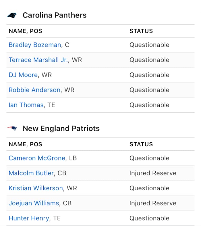This screenshot has width=201, height=226.
Task: Click Cameron McGrone player link
Action: tap(37, 158)
